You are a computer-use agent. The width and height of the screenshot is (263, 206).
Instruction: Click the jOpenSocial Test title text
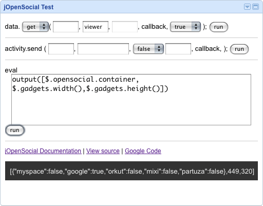(29, 7)
